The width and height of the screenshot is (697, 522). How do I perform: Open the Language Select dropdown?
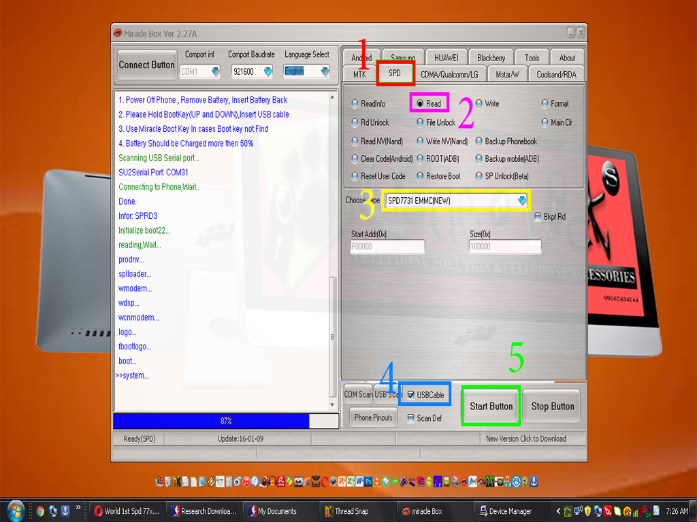(325, 71)
